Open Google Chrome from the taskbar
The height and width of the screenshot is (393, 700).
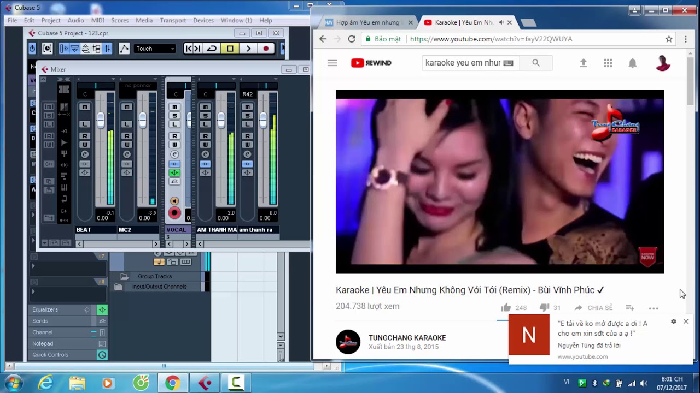[172, 383]
